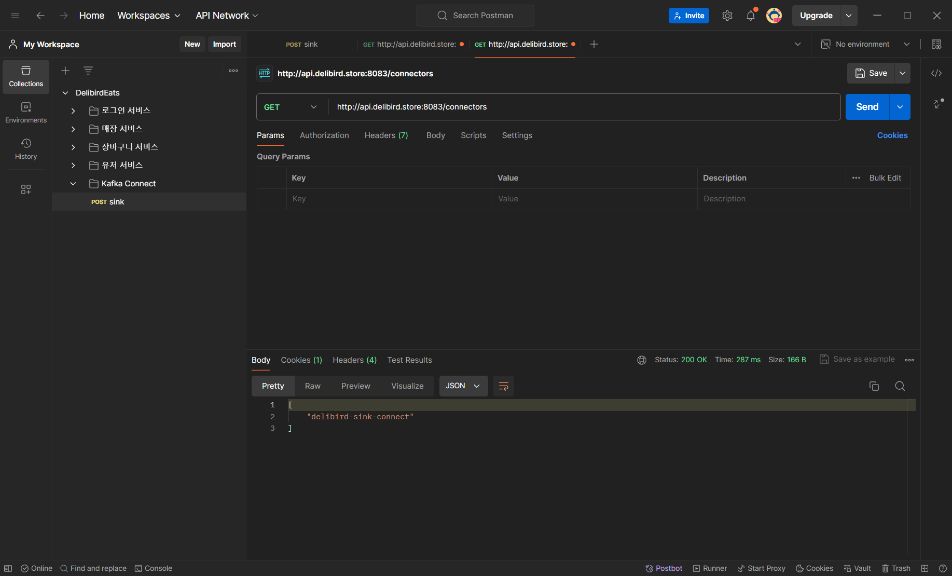Viewport: 952px width, 576px height.
Task: Open the code snippet icon
Action: coord(936,73)
